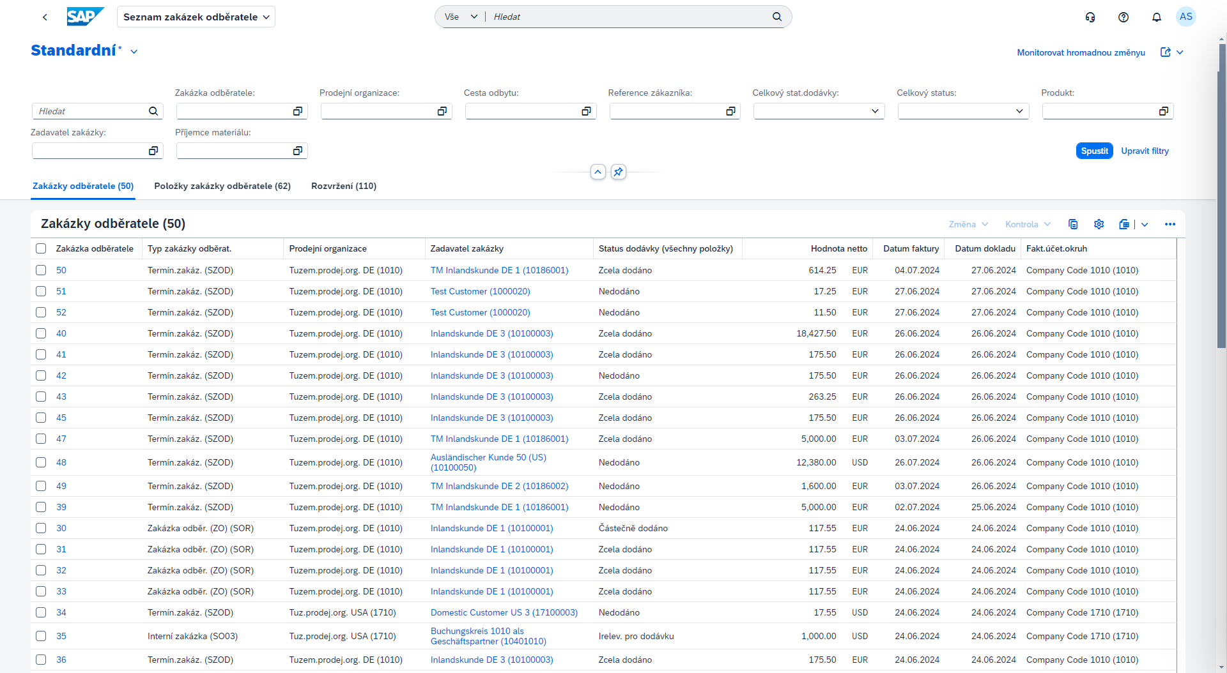Screen dimensions: 1227x673
Task: Export table to spreadsheet icon
Action: tap(1125, 224)
